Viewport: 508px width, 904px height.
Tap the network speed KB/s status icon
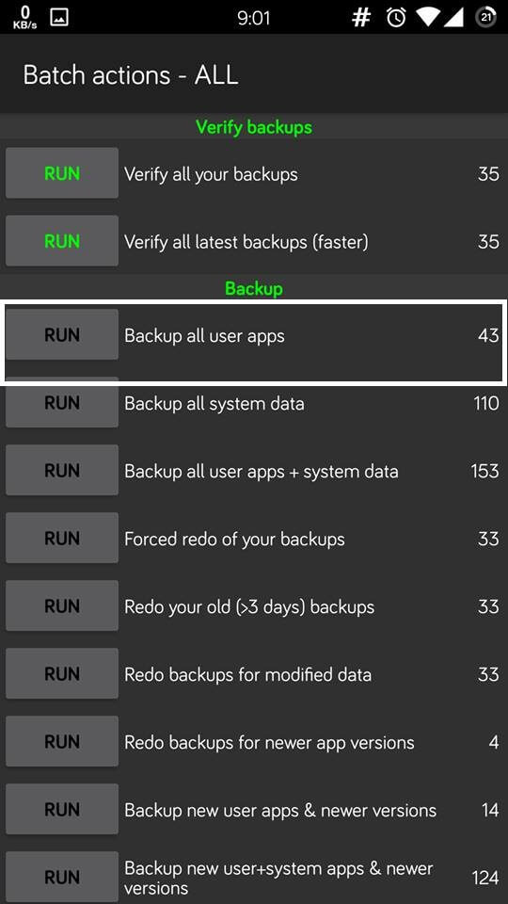[24, 18]
